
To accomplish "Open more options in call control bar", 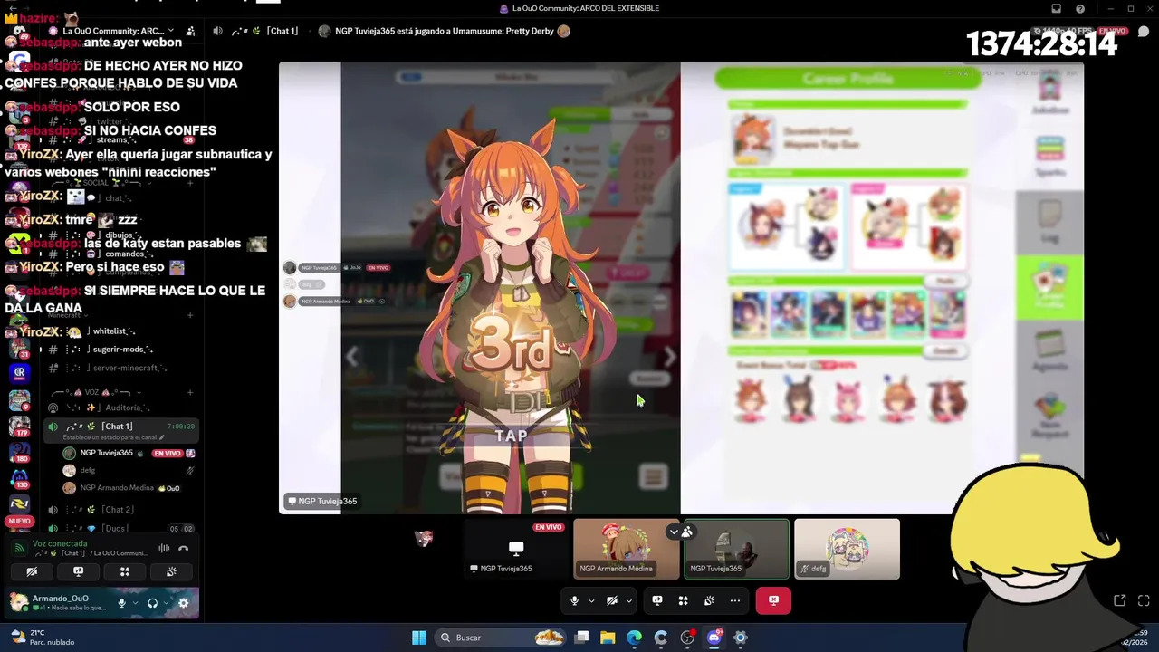I will [735, 600].
